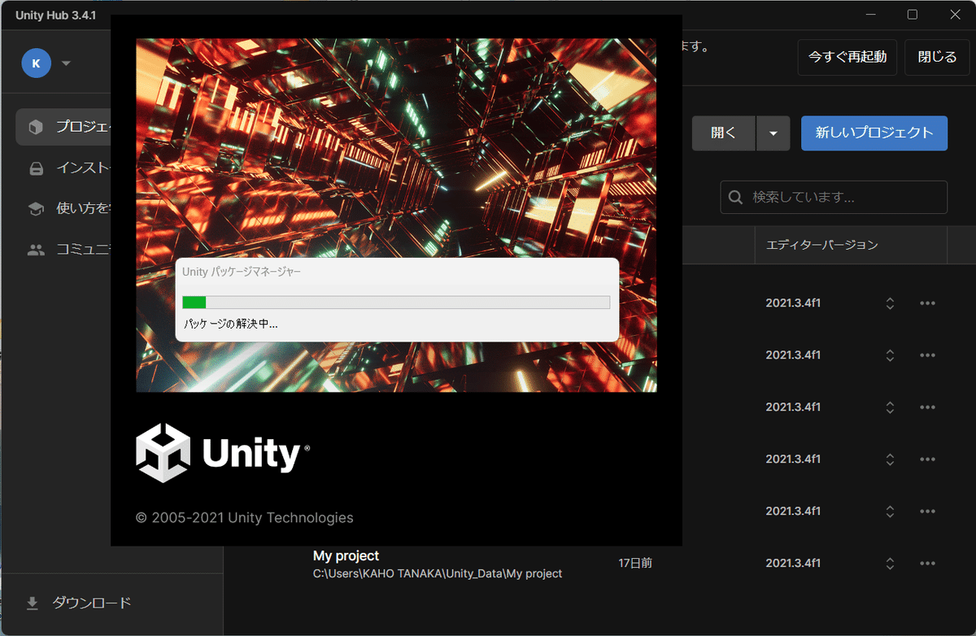
Task: Click the ダウンロード icon at bottom left
Action: pyautogui.click(x=32, y=602)
